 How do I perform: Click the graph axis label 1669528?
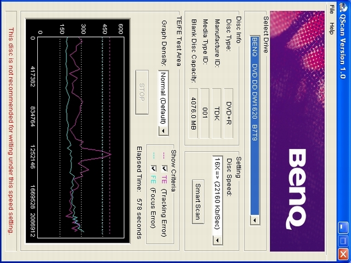coord(32,197)
